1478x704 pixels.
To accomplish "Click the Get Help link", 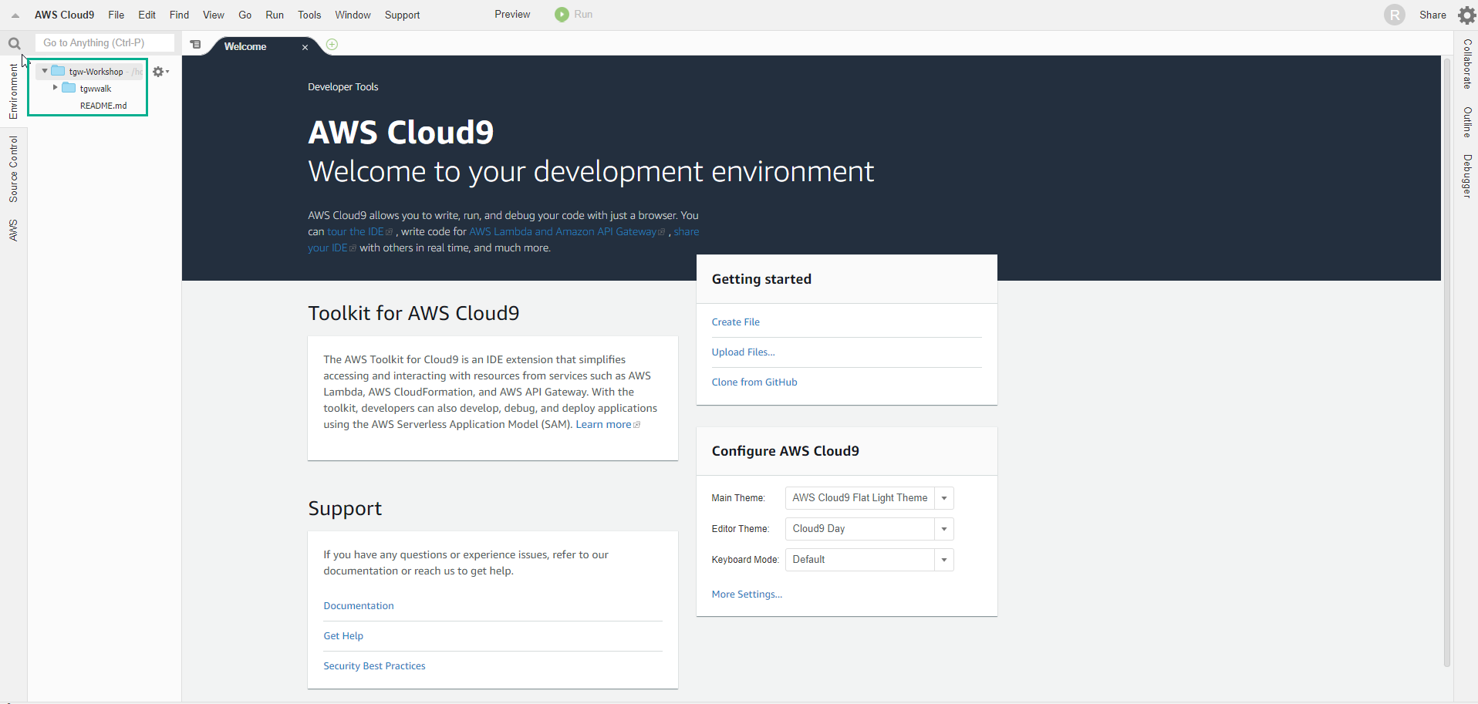I will click(343, 636).
